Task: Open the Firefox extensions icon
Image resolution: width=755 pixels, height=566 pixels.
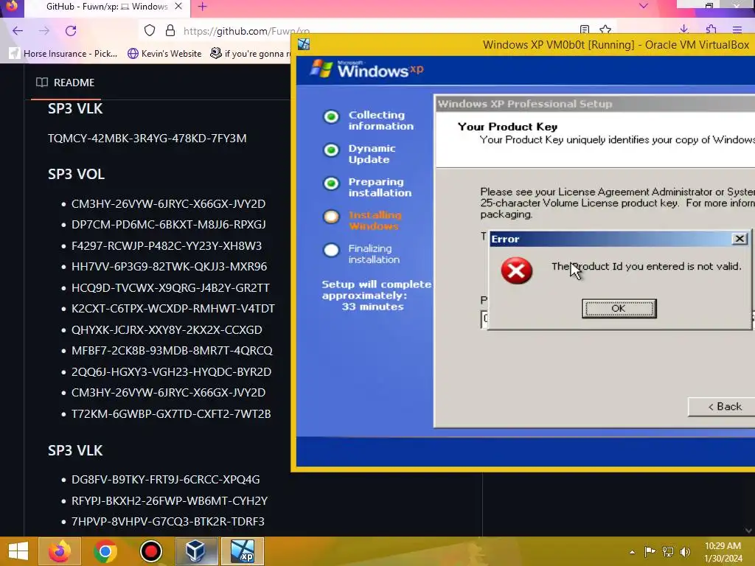Action: click(x=711, y=29)
